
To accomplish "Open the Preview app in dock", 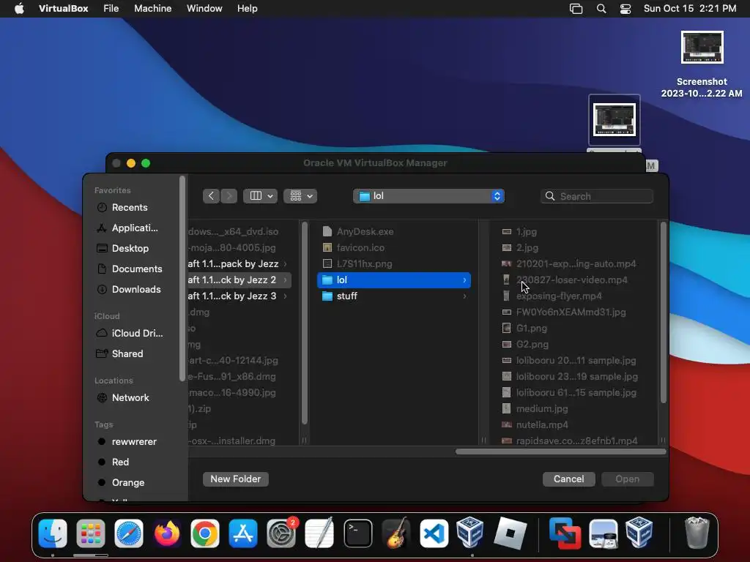I will click(x=604, y=533).
